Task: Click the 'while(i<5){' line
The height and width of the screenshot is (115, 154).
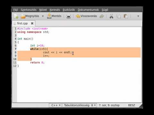Action: (x=39, y=49)
